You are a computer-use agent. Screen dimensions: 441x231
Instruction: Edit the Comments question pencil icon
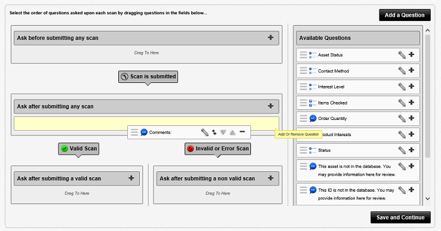coord(205,132)
